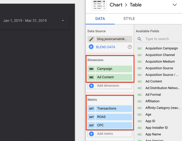
Task: Select the CPC metric chip
Action: 114,125
